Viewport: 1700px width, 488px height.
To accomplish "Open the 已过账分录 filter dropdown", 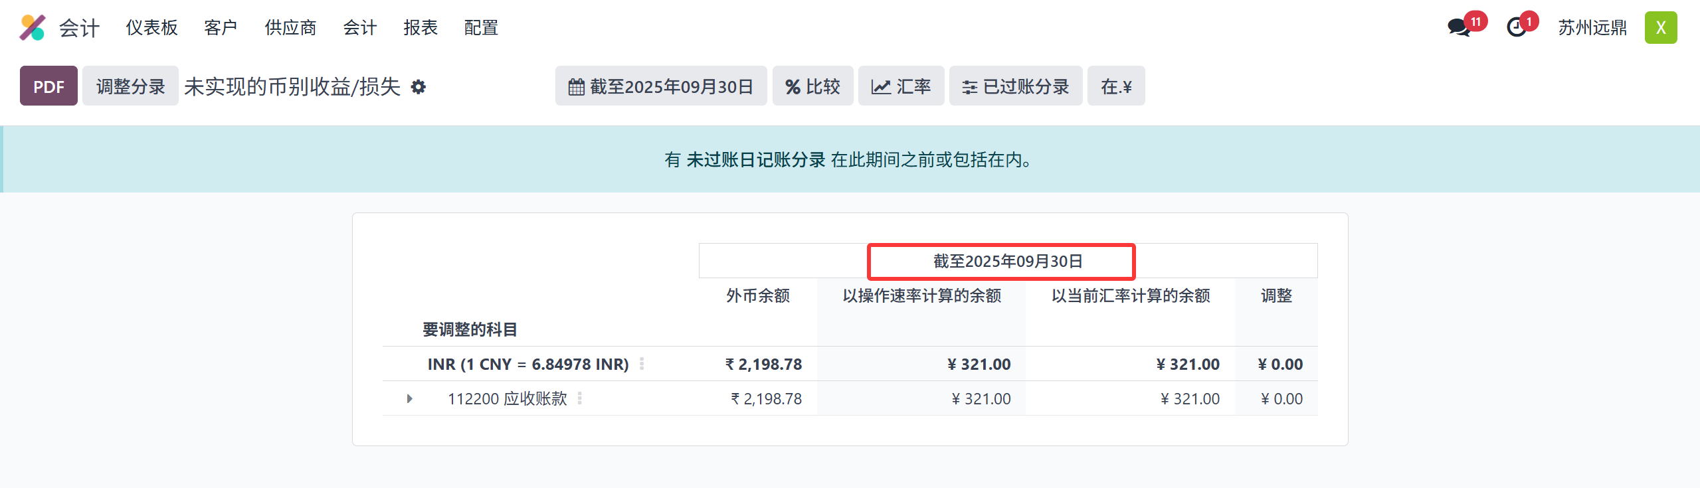I will (x=1016, y=86).
